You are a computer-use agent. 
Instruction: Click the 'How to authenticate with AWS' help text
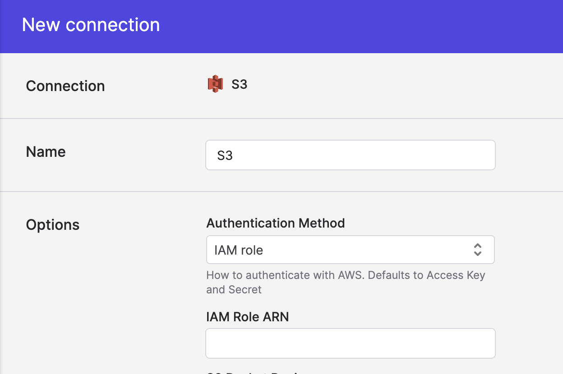(346, 282)
